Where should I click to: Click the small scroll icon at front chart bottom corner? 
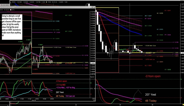point(94,99)
